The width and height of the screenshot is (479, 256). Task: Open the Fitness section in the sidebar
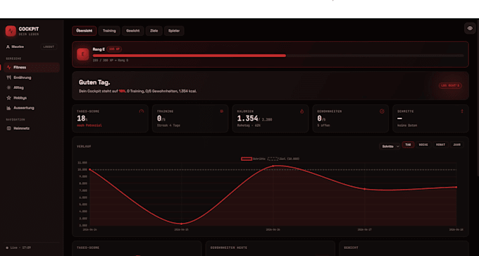32,67
